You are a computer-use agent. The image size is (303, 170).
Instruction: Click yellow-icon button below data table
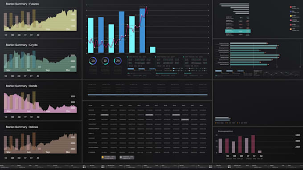[x=109, y=158]
